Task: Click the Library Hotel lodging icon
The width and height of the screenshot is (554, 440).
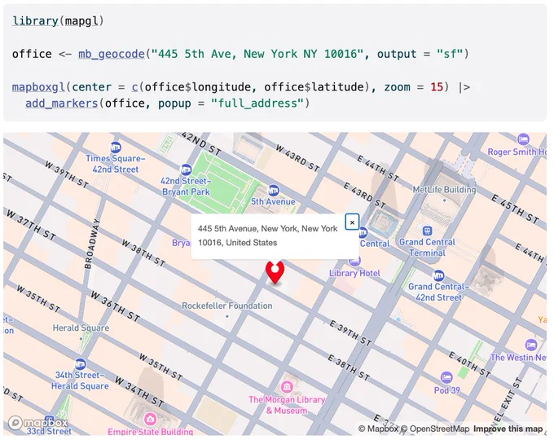Action: (354, 262)
